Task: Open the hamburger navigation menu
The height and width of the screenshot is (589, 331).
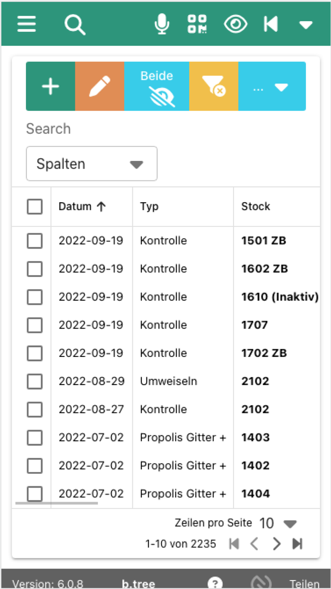Action: click(26, 24)
